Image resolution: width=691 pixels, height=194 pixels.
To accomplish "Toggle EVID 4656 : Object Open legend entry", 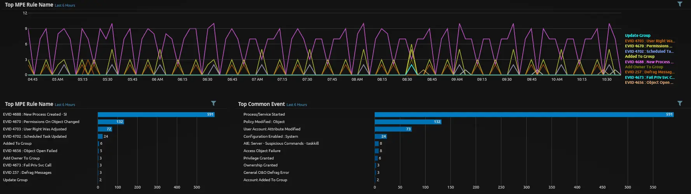I will click(649, 82).
